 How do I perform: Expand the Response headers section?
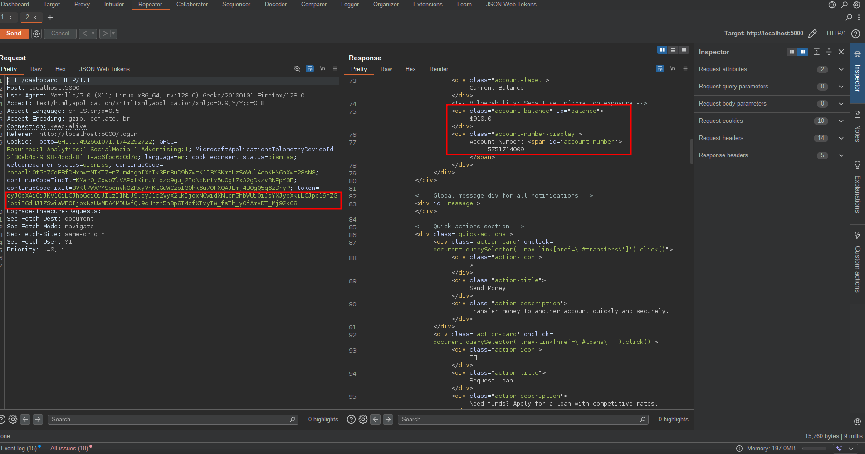pos(841,155)
